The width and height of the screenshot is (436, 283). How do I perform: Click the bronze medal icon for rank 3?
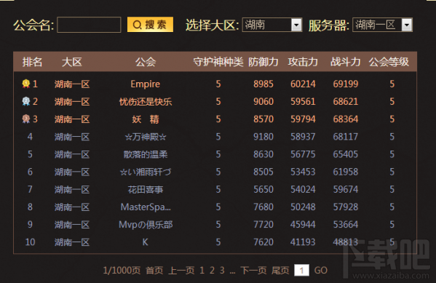pyautogui.click(x=26, y=119)
